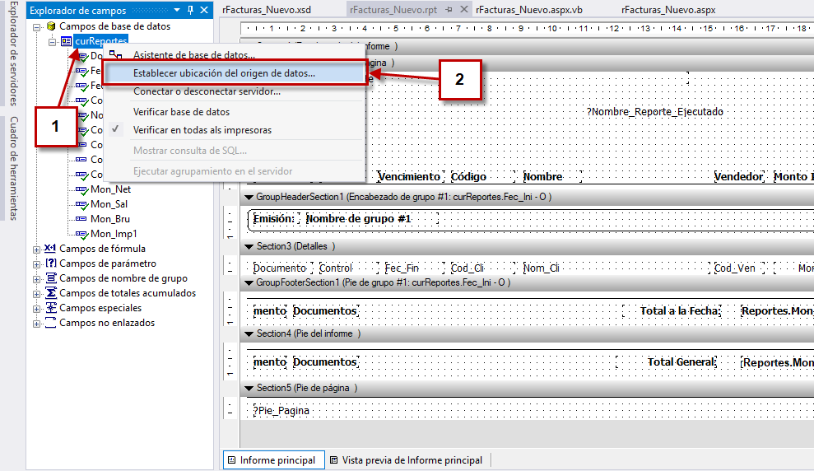Click the Campos de parámetro question-mark icon
This screenshot has height=471, width=814.
pos(50,263)
